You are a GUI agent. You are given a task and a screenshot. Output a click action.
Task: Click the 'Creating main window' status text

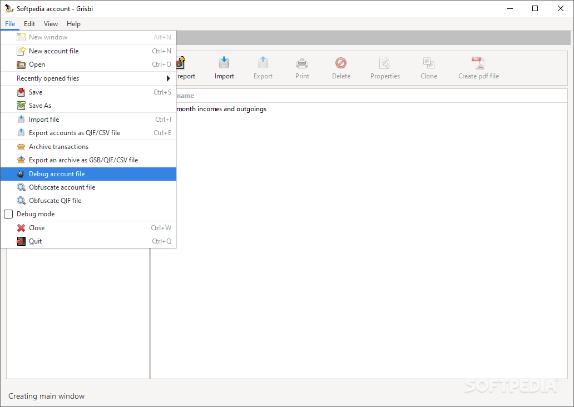[x=47, y=396]
